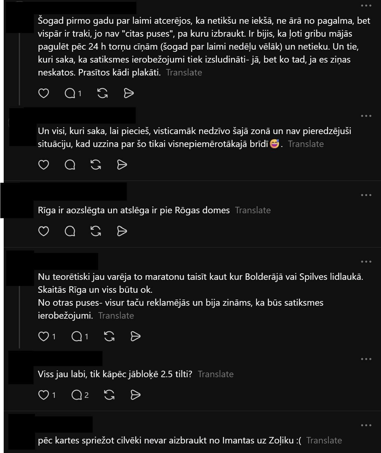Toggle like on the 'Nu teorētiski' comment
This screenshot has width=381, height=453.
pyautogui.click(x=47, y=336)
